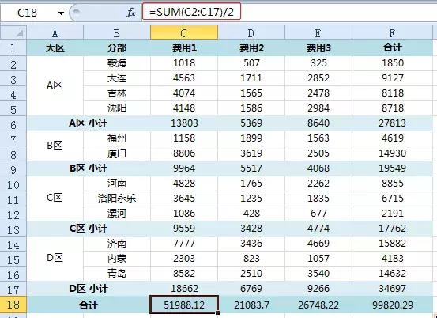The height and width of the screenshot is (318, 437).
Task: Click the cell 内蒙
Action: [x=117, y=259]
